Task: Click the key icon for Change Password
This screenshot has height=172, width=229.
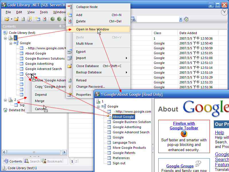Action: [70, 87]
